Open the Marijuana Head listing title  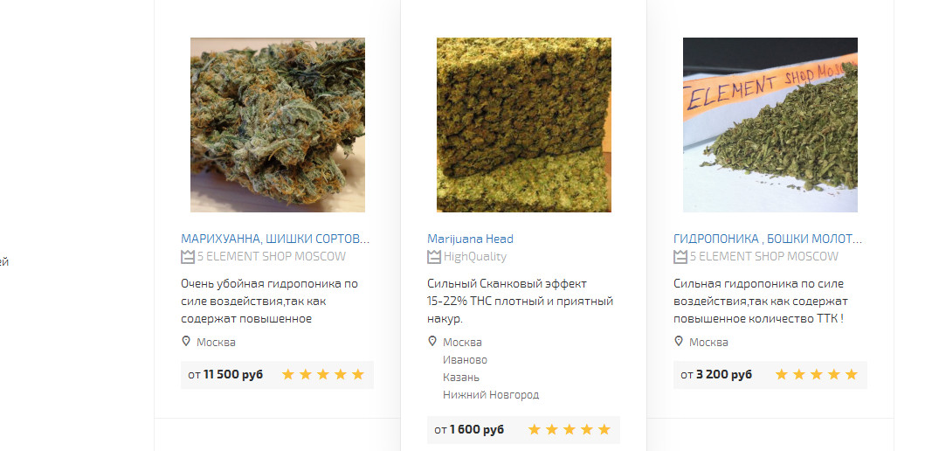click(x=470, y=239)
